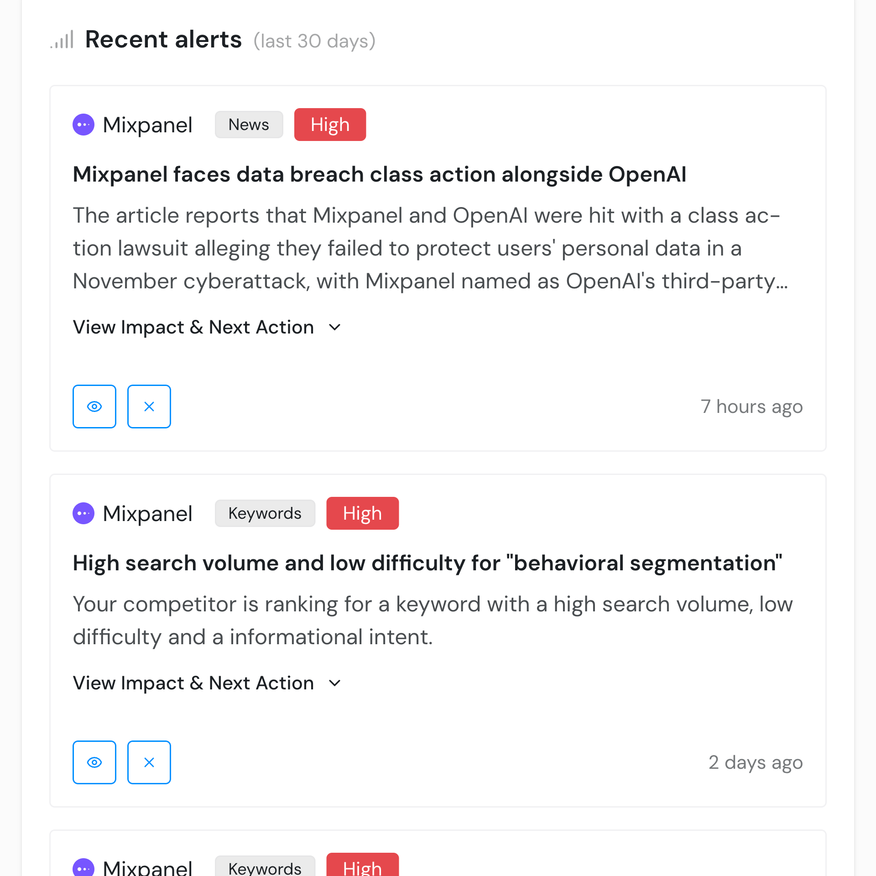The image size is (876, 876).
Task: Dismiss the data breach class action alert
Action: (x=149, y=407)
